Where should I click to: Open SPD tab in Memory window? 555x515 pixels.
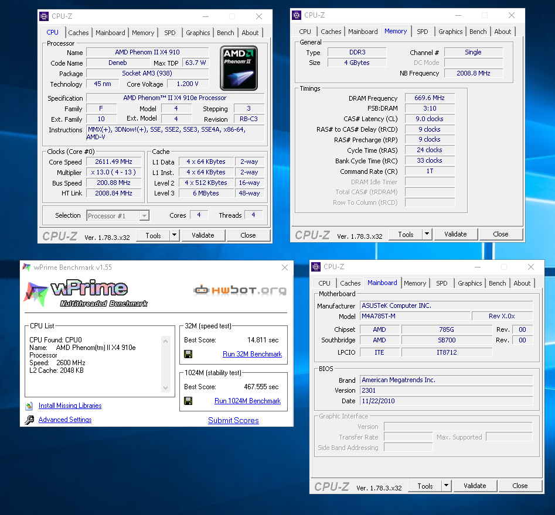(423, 32)
